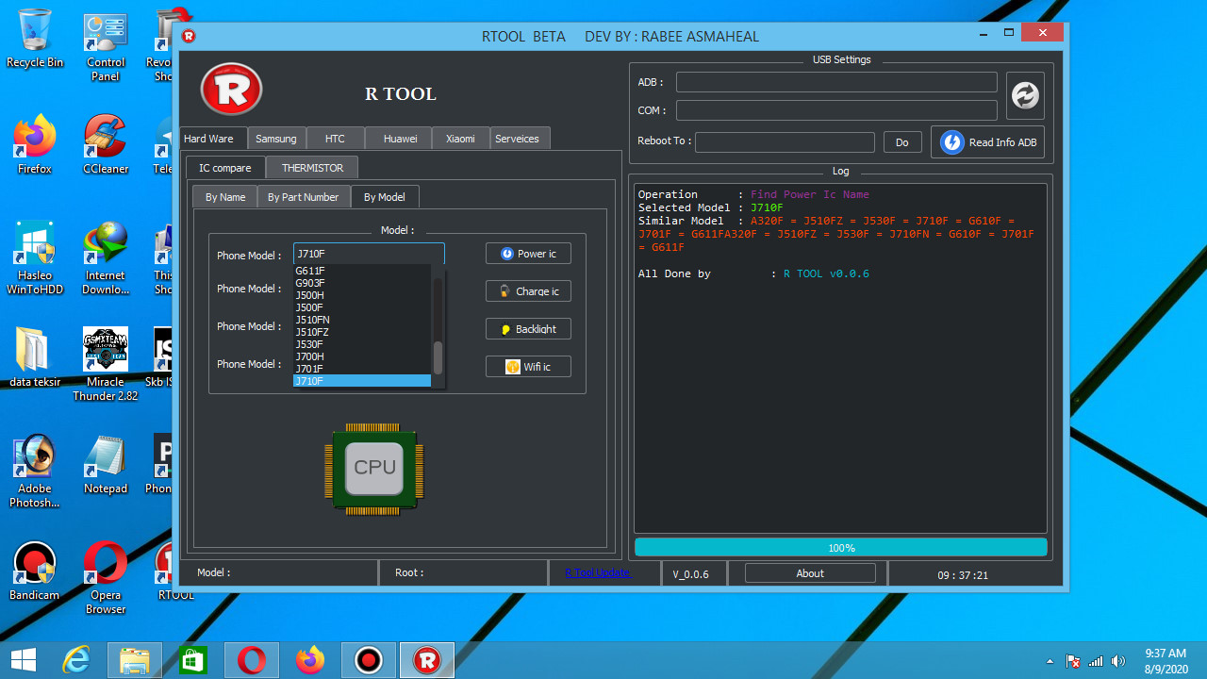Image resolution: width=1207 pixels, height=679 pixels.
Task: Switch to By Name tab
Action: pyautogui.click(x=225, y=197)
